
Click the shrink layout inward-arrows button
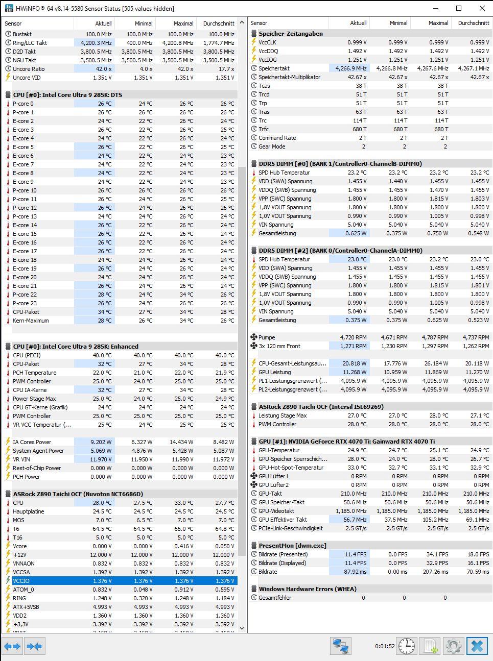pos(34,646)
